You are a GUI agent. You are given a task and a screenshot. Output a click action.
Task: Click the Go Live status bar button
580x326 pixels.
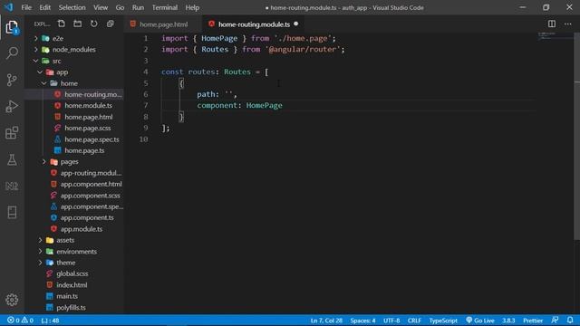pos(480,321)
